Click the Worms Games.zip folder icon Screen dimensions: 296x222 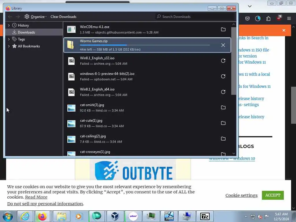pyautogui.click(x=71, y=45)
